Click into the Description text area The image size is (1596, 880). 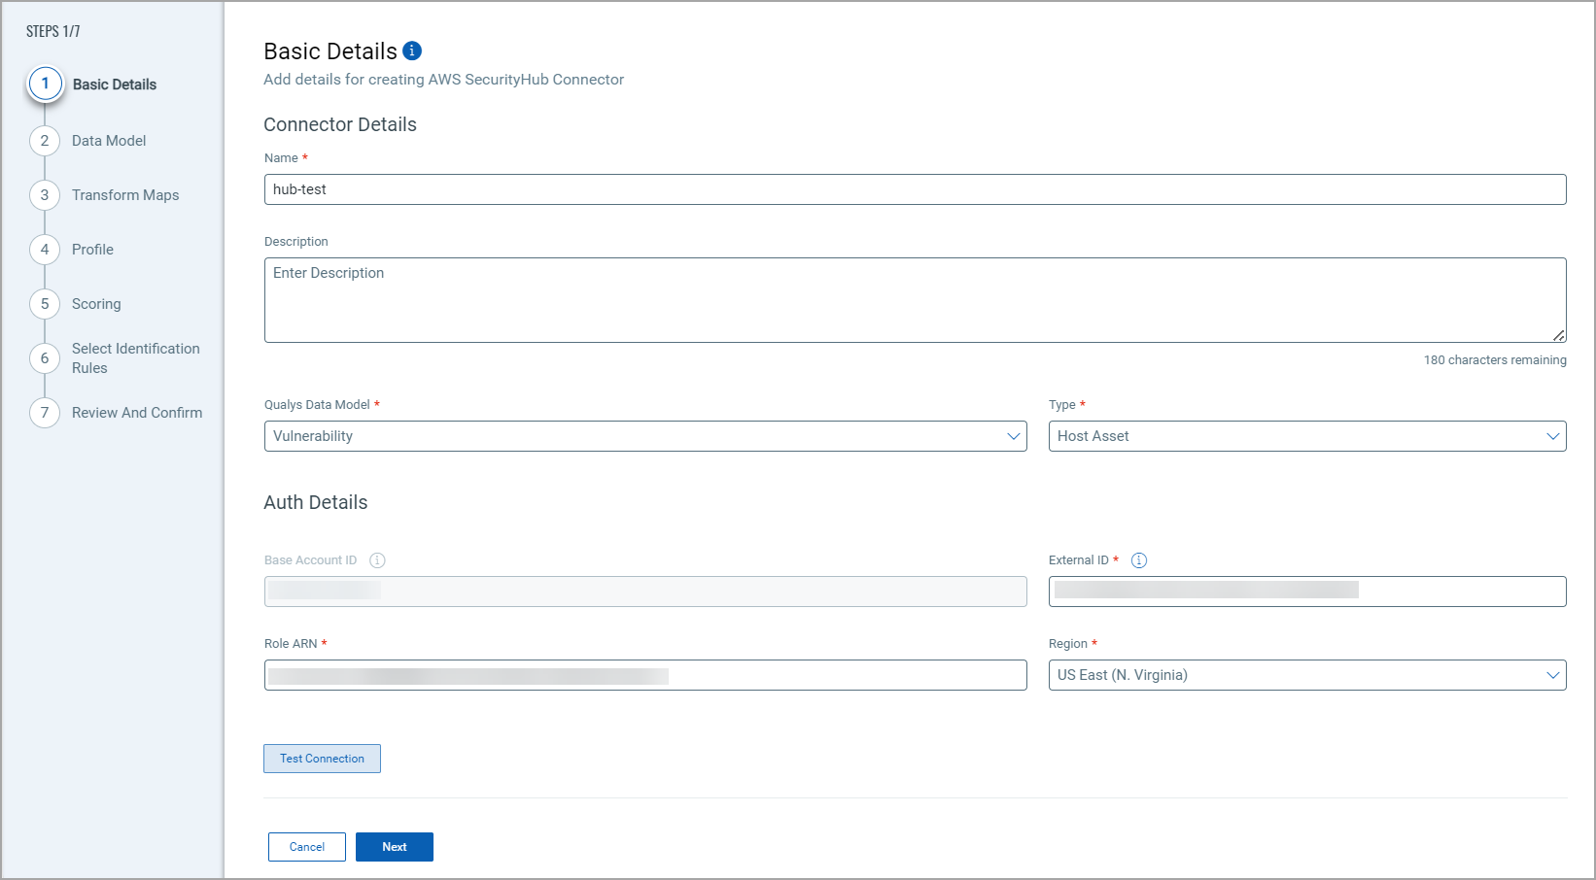(x=914, y=299)
